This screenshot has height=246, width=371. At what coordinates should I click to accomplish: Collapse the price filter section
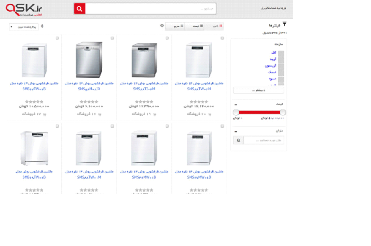(236, 104)
